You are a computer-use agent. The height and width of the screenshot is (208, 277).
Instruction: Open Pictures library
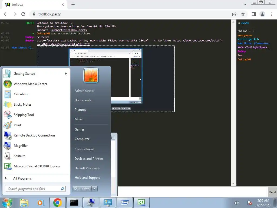80,110
